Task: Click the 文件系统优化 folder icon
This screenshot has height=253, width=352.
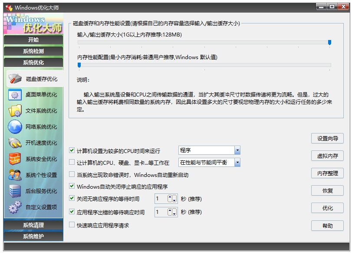Action: (15, 111)
